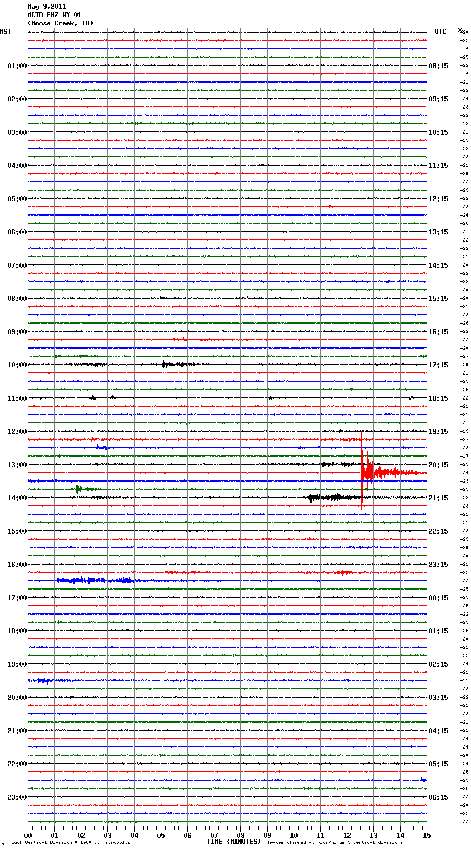The image size is (471, 850).
Task: Select the 10:00 MST hour label
Action: click(x=17, y=365)
